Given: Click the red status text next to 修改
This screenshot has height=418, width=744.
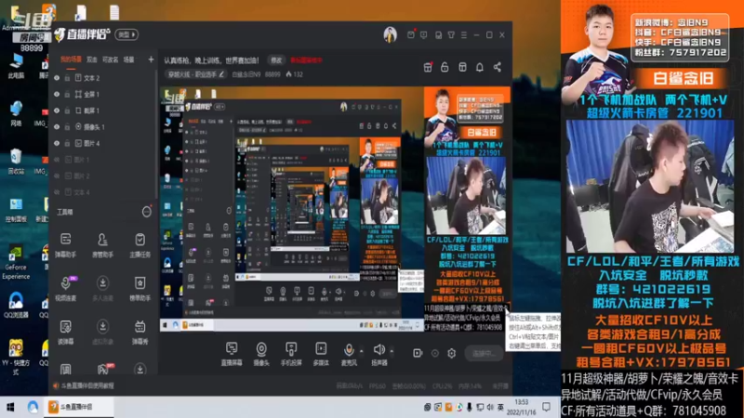Looking at the screenshot, I should click(x=306, y=60).
